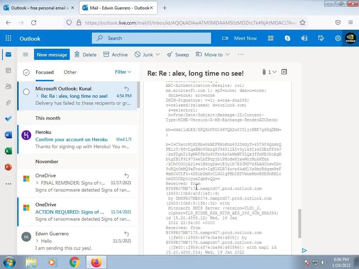Expand the Junk dropdown arrow

[x=158, y=54]
